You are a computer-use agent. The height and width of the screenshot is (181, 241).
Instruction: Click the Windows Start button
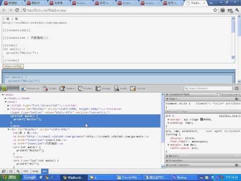tap(10, 177)
